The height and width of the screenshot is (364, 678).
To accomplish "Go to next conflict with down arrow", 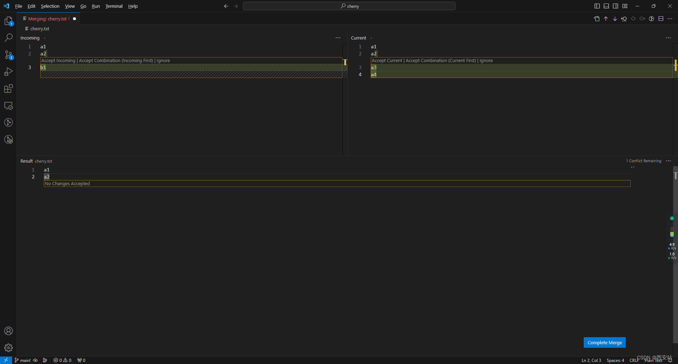I will click(x=615, y=19).
